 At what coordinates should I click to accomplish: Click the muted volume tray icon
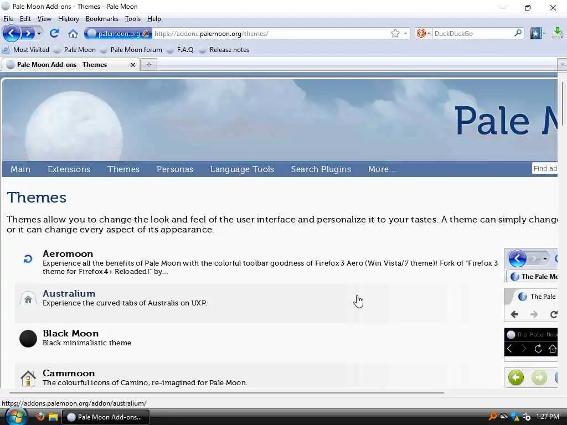(x=526, y=417)
